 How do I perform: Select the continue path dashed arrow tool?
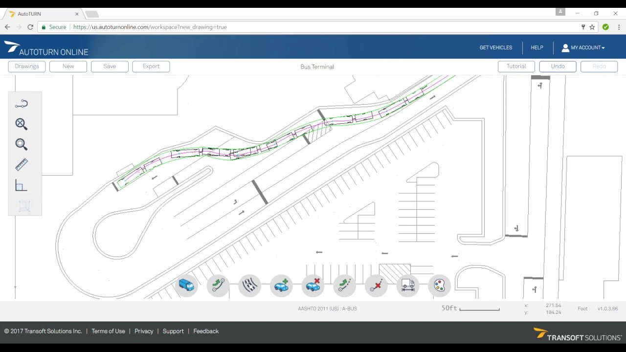pos(344,285)
